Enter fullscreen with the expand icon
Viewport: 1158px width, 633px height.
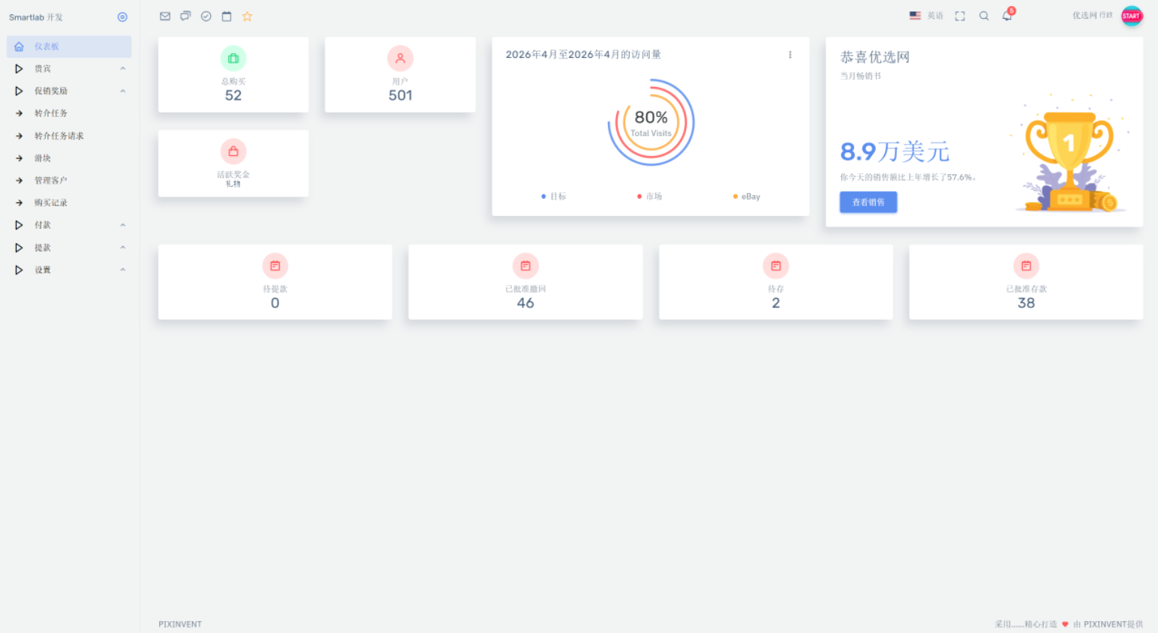960,16
